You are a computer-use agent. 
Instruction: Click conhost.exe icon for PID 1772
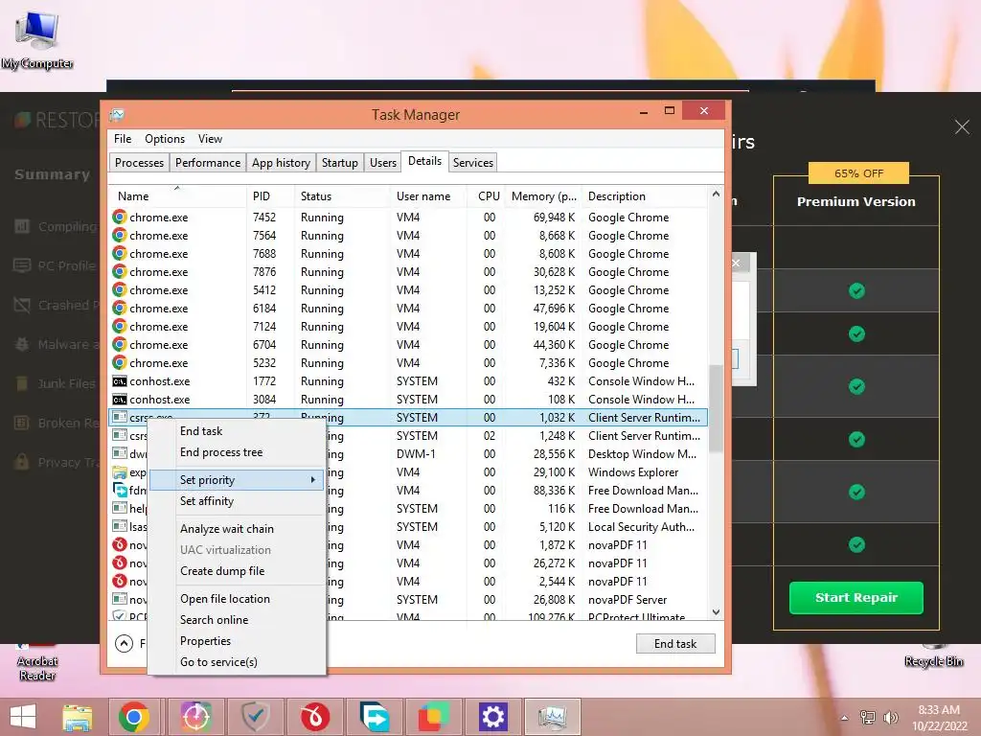click(120, 381)
